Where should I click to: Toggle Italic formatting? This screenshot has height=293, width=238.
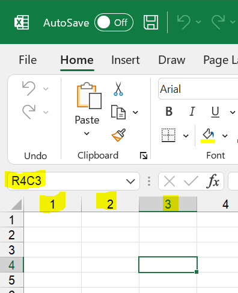coord(192,112)
